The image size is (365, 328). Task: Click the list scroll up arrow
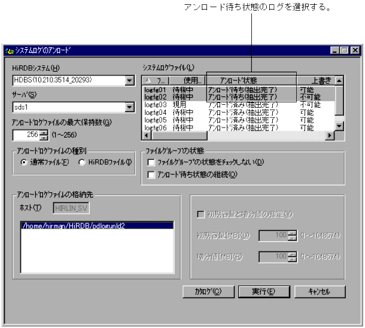point(339,81)
